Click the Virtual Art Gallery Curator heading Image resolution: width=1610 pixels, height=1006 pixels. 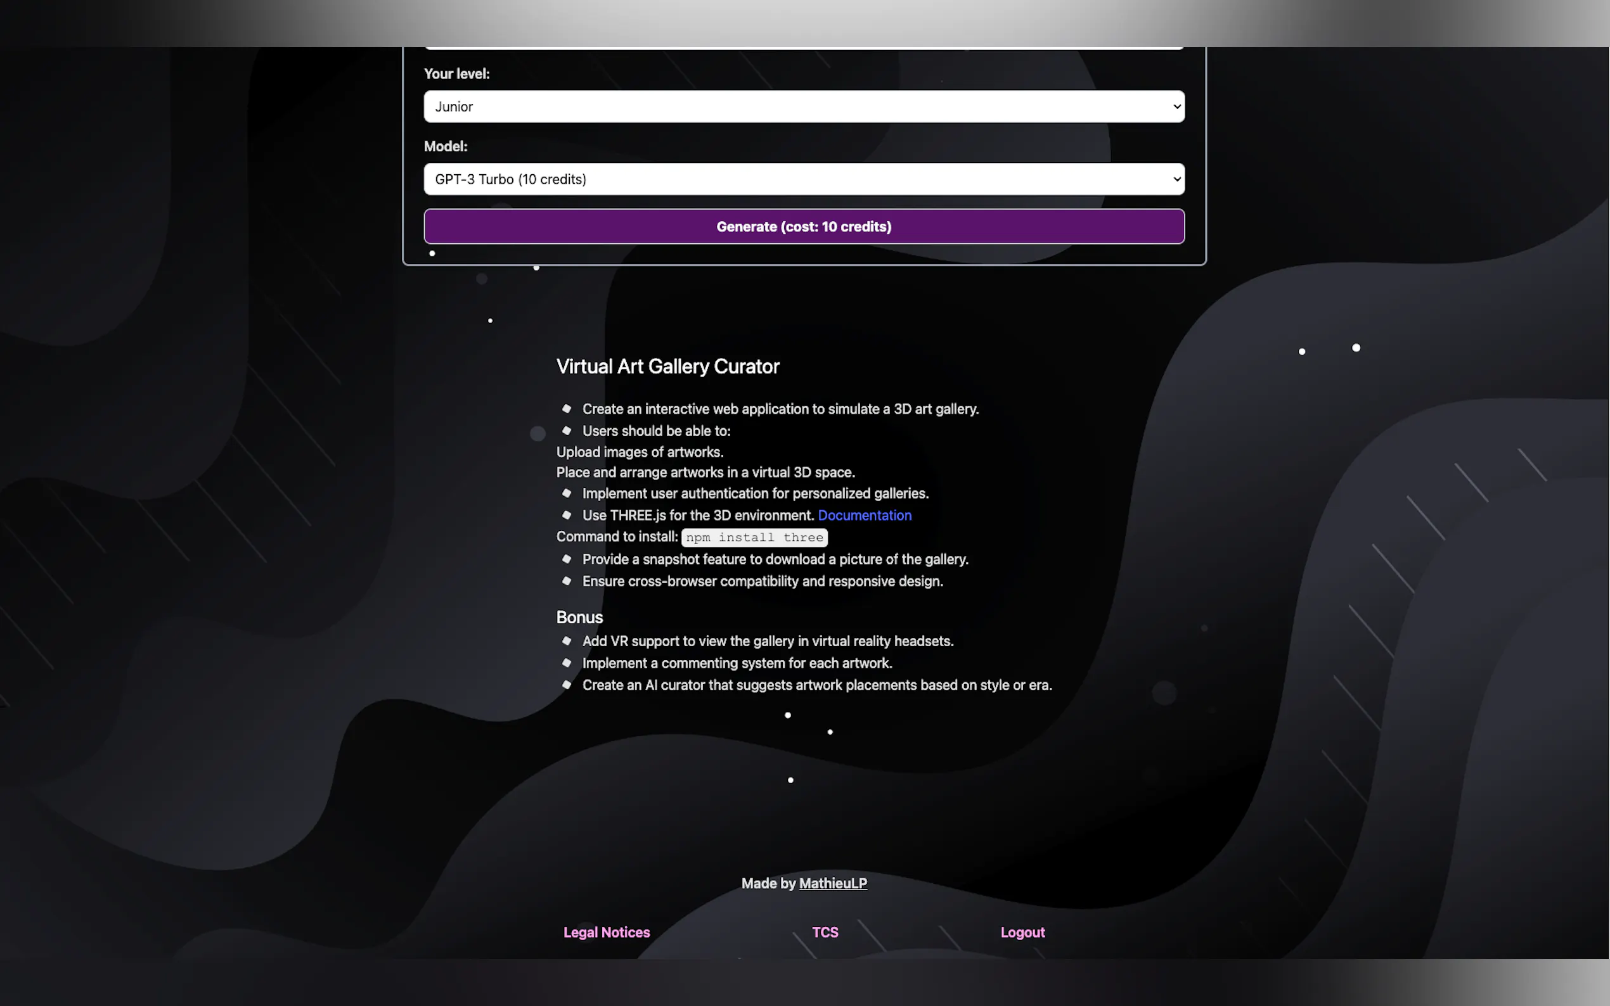[x=667, y=367]
